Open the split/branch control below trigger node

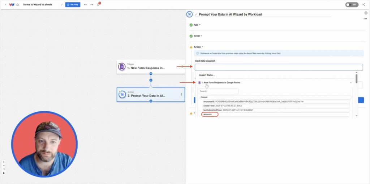pyautogui.click(x=151, y=74)
